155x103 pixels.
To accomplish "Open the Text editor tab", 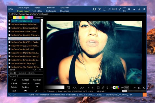I will coord(37,11).
